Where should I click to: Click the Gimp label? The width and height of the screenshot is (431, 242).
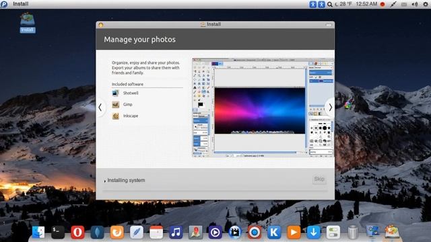pos(127,105)
